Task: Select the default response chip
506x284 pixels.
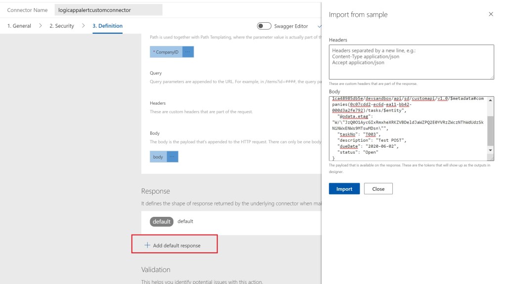Action: 161,222
